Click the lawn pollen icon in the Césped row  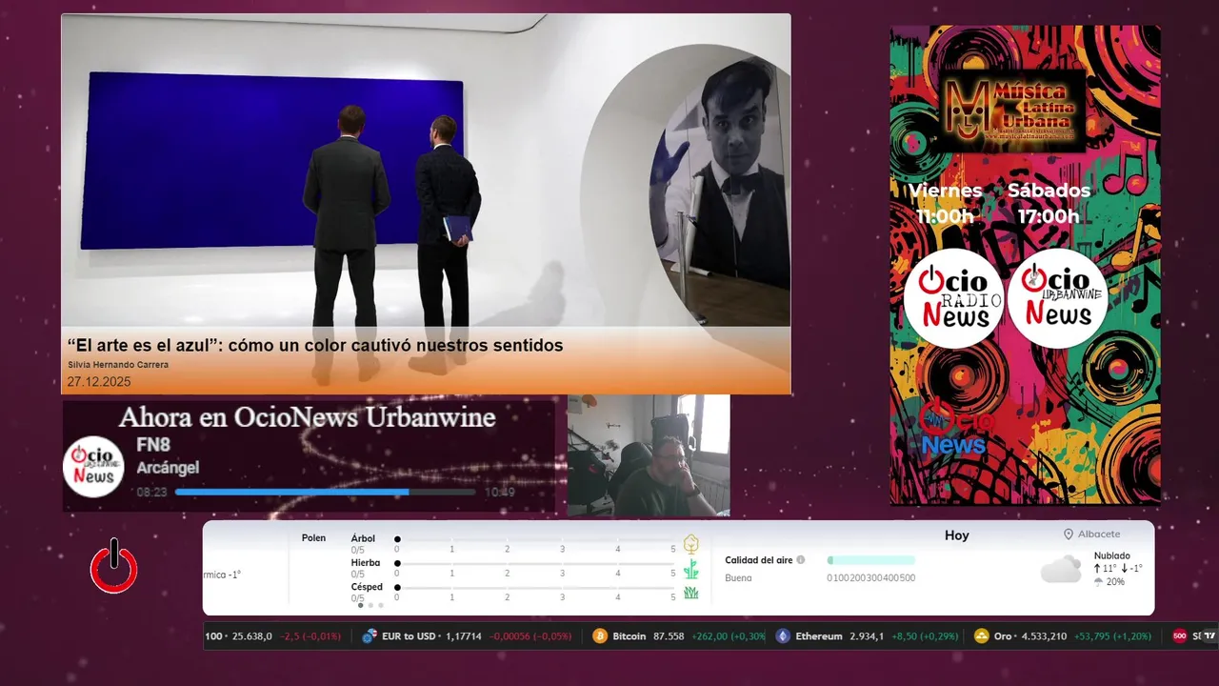(691, 593)
